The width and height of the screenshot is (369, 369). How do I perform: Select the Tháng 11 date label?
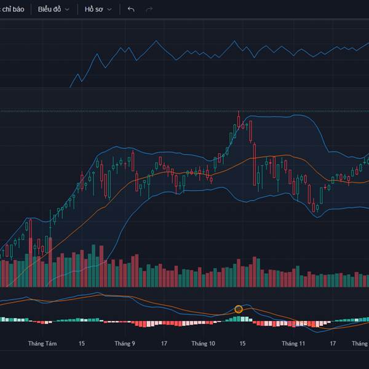[293, 344]
